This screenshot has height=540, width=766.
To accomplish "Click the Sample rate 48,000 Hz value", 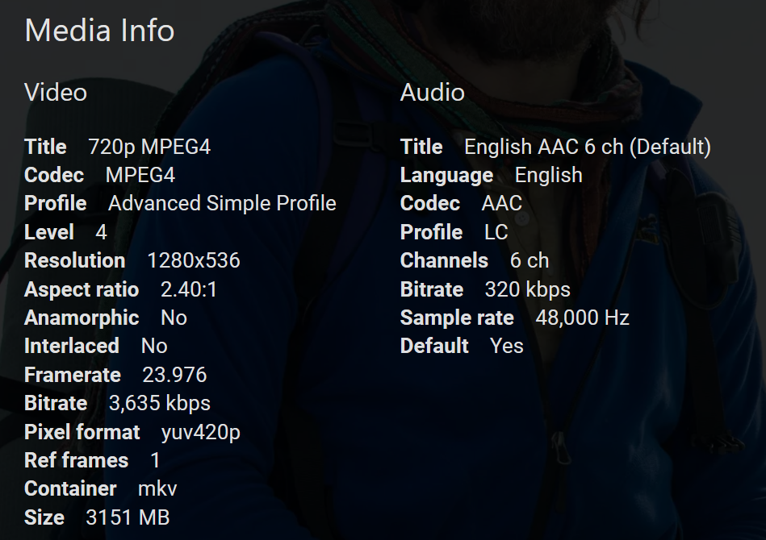I will point(582,318).
